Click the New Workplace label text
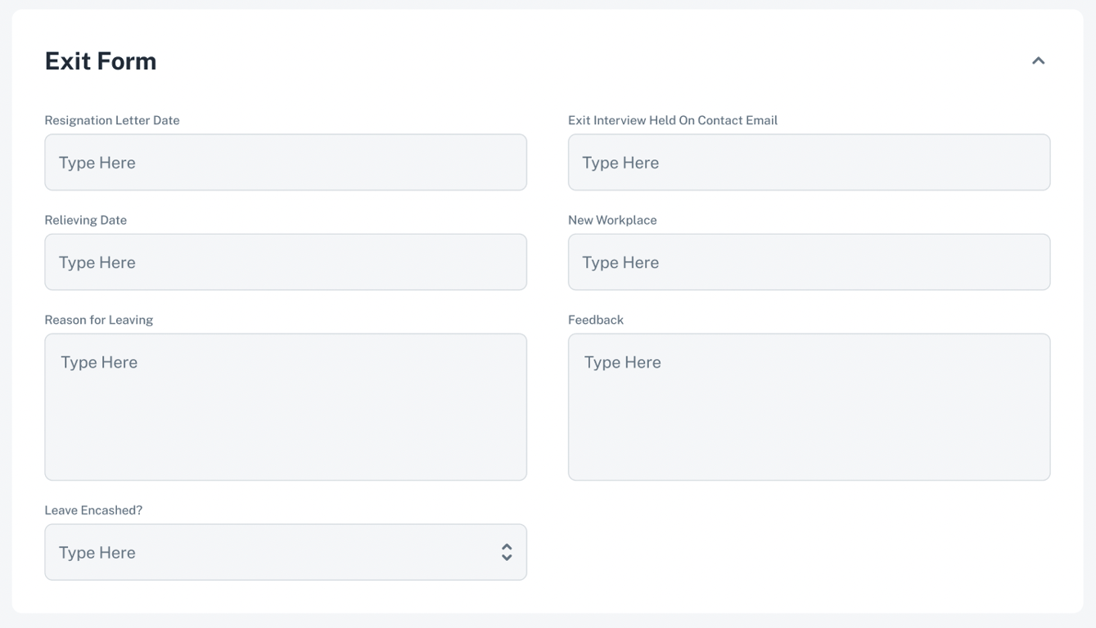This screenshot has height=628, width=1096. tap(612, 220)
